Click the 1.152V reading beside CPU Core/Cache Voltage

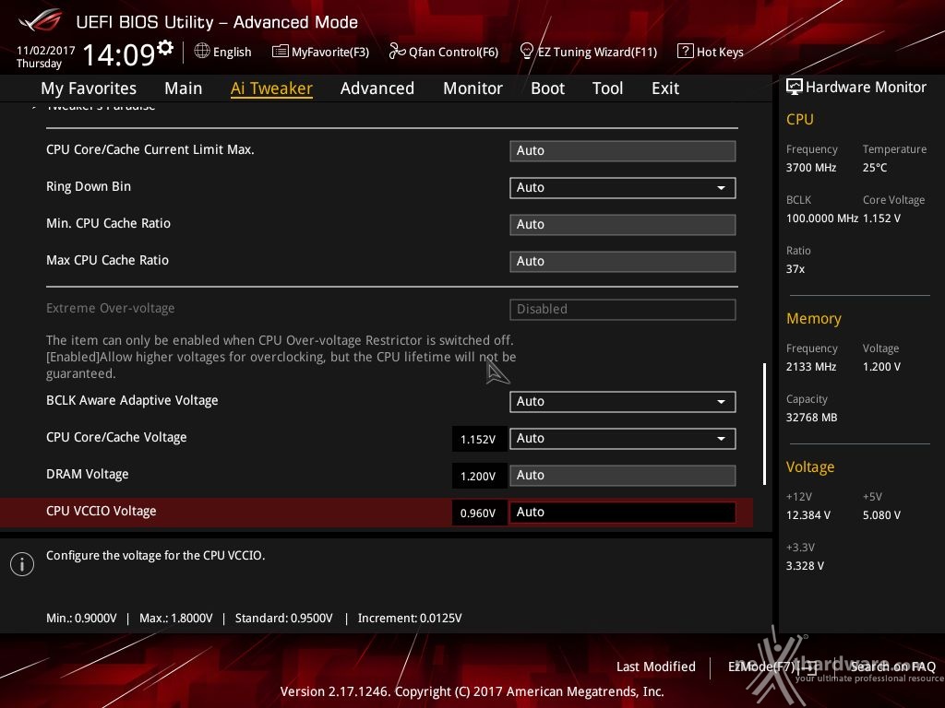[479, 440]
